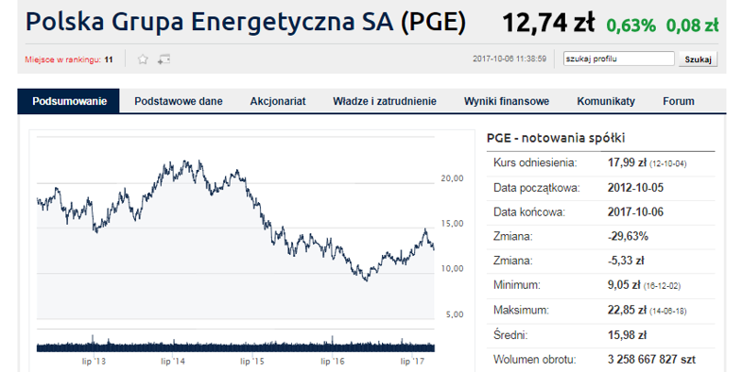Click the lip '15 timeline label

pos(252,361)
